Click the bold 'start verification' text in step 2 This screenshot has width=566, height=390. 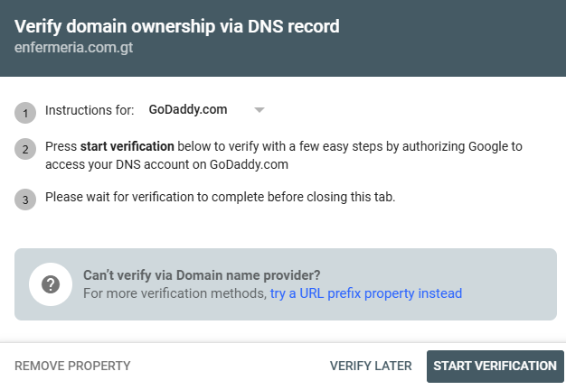point(127,146)
